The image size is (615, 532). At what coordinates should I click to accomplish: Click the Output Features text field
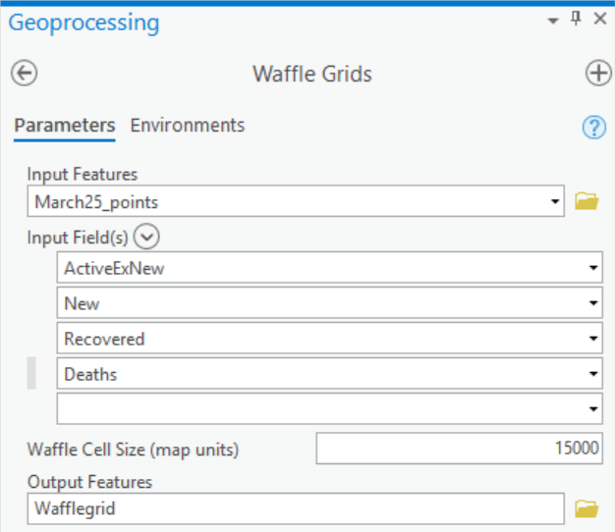pos(296,507)
